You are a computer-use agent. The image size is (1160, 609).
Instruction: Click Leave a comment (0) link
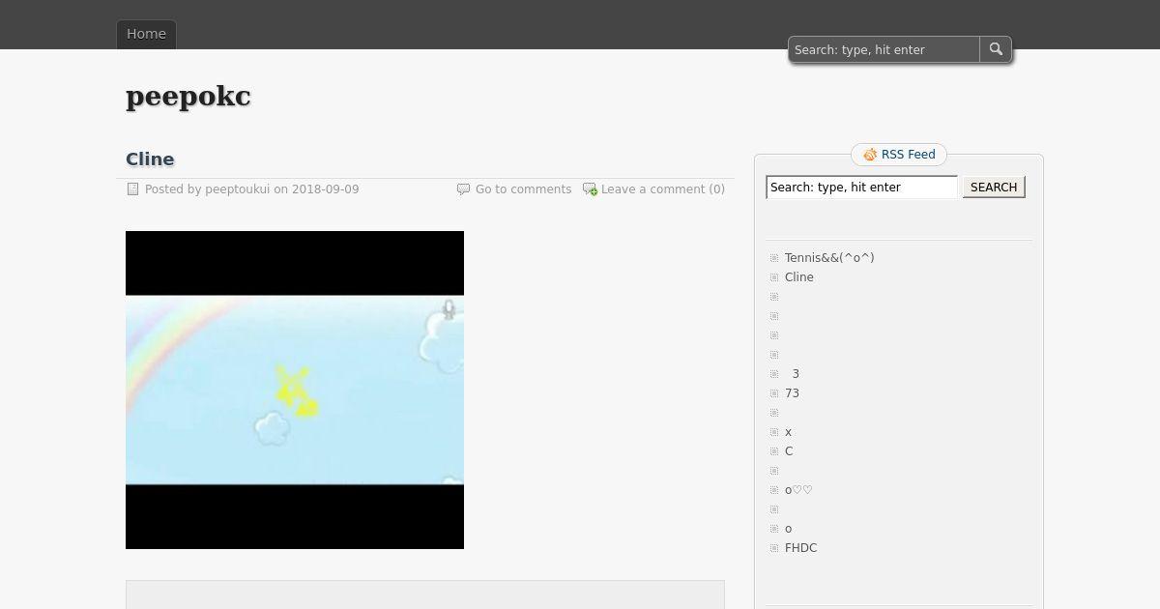pos(663,189)
